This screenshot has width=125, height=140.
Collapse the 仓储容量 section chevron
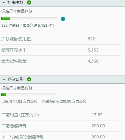[x=4, y=79]
